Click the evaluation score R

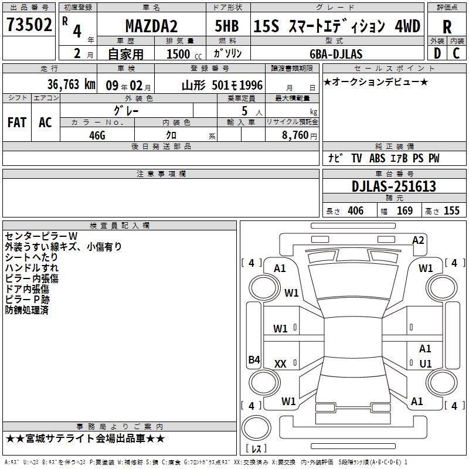coord(447,27)
